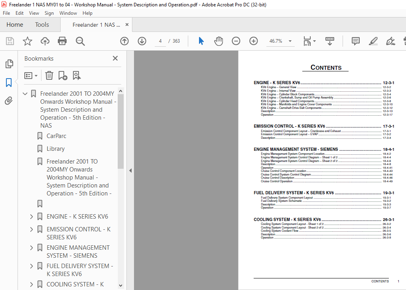Select ENGINE MANAGEMENT SYSTEM - SIEMENS bookmark
The width and height of the screenshot is (406, 290).
pos(78,252)
